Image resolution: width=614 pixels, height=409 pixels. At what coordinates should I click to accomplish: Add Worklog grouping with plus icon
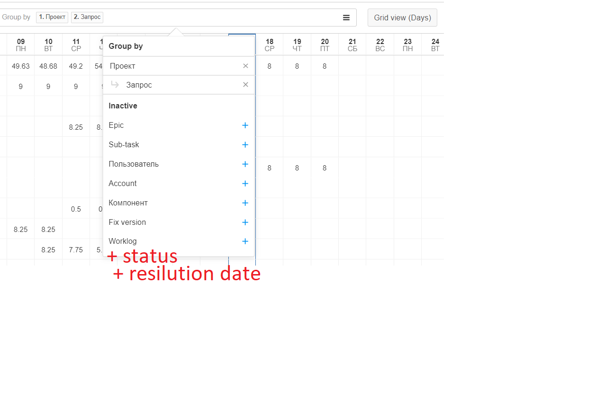tap(245, 241)
